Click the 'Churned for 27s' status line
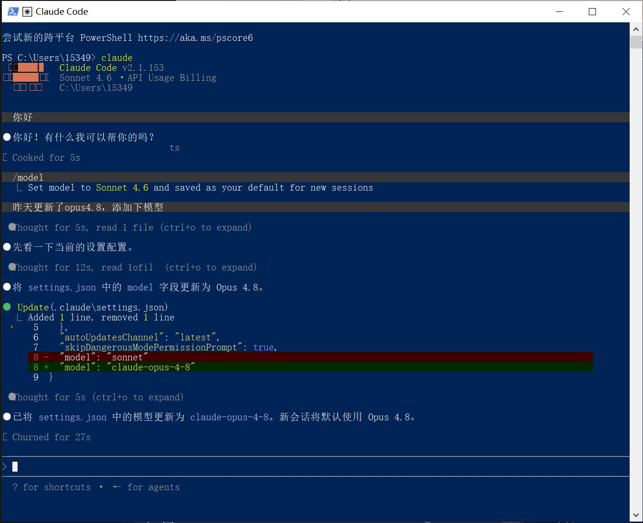This screenshot has width=643, height=523. click(51, 437)
